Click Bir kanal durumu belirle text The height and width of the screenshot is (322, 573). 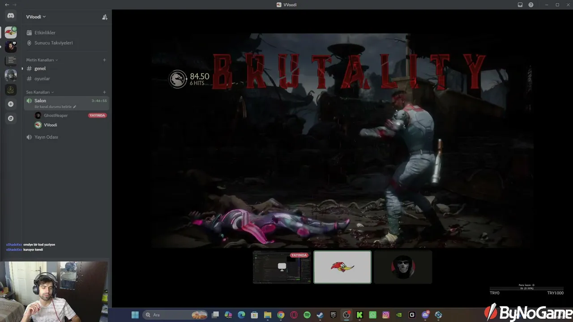pyautogui.click(x=53, y=107)
